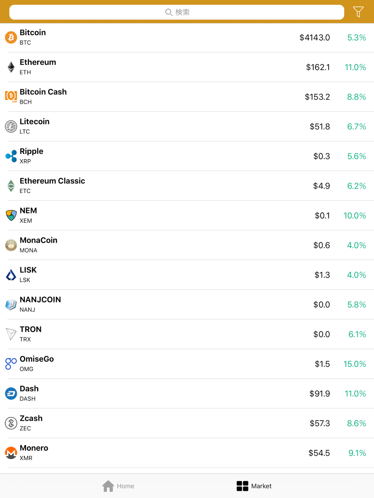Viewport: 374px width, 498px height.
Task: Tap Bitcoin 5.3% change percentage
Action: [x=356, y=38]
